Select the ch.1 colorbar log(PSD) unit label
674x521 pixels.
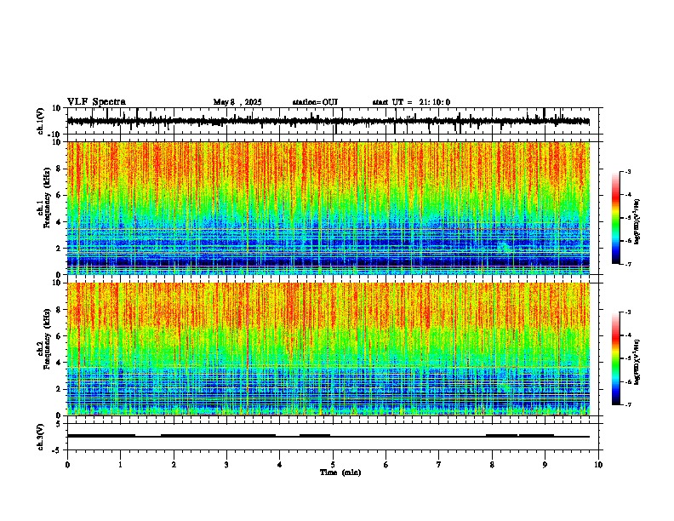[x=637, y=221]
